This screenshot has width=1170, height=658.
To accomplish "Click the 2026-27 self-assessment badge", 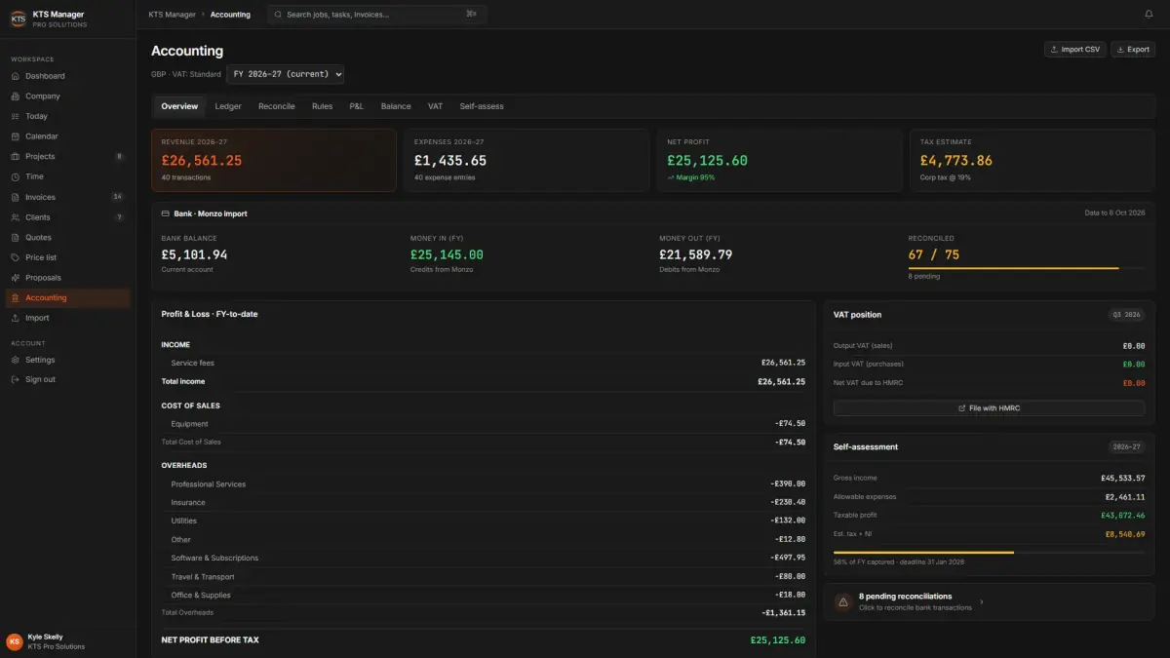I will [1126, 446].
